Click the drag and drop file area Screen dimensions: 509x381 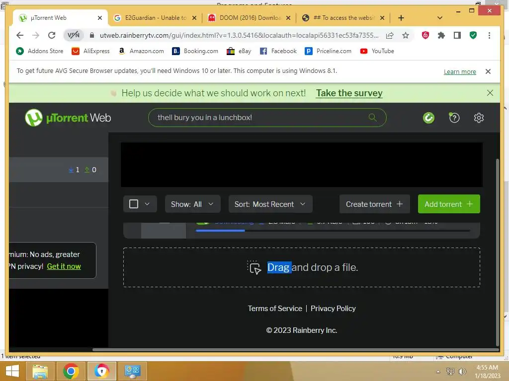click(302, 267)
